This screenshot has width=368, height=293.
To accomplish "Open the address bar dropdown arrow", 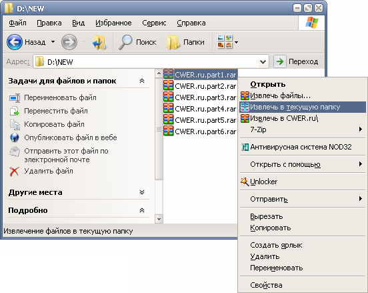I will point(263,62).
